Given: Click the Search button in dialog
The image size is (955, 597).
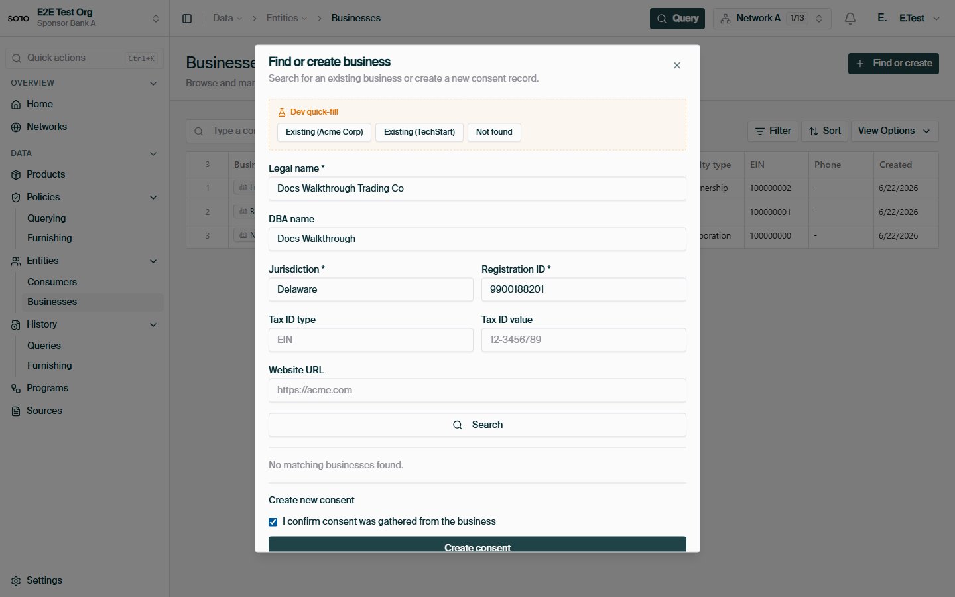Looking at the screenshot, I should 477,425.
